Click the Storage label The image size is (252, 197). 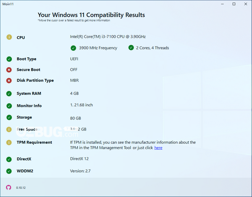(x=24, y=117)
